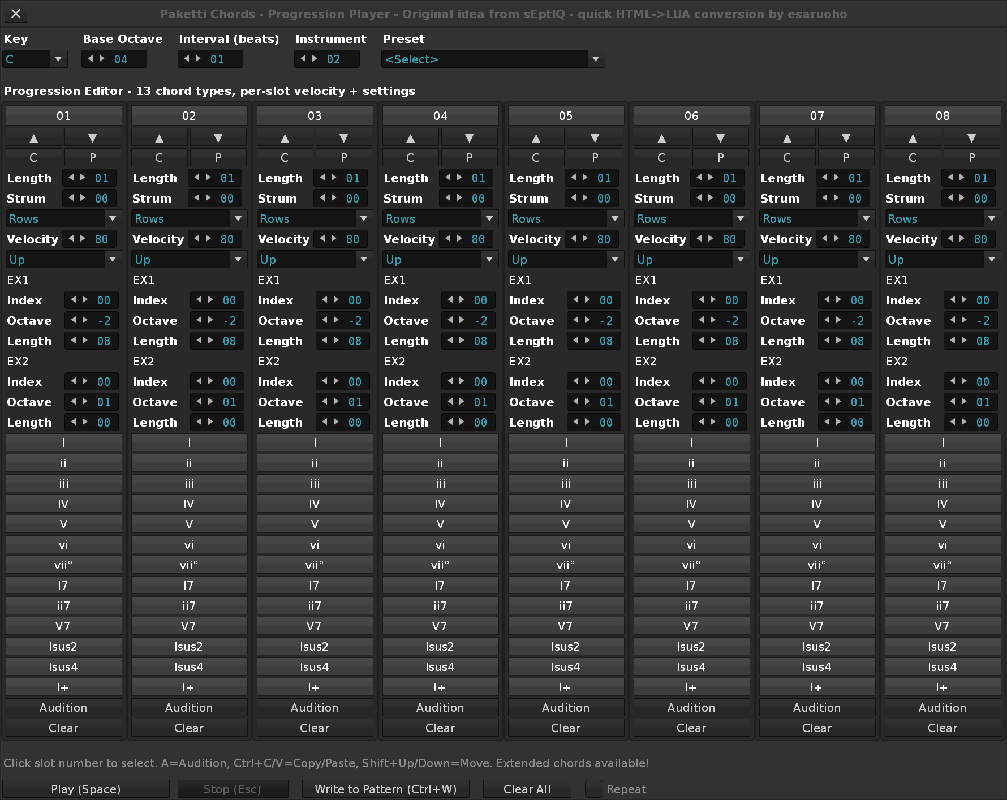Choose the V7 chord in slot 07
Screen dimensions: 1007x800
tap(817, 626)
